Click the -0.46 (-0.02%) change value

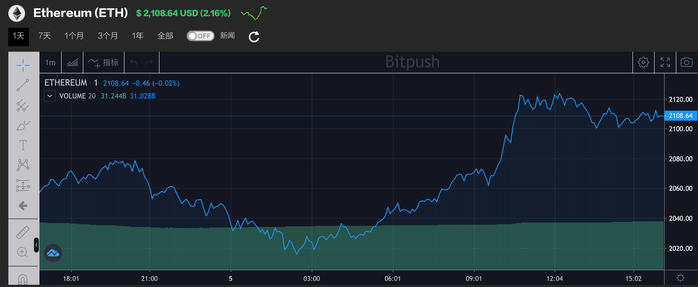tap(156, 83)
